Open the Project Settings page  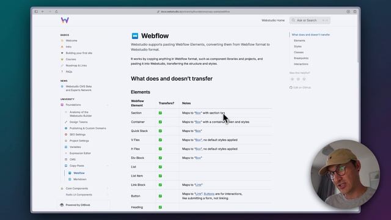point(79,141)
